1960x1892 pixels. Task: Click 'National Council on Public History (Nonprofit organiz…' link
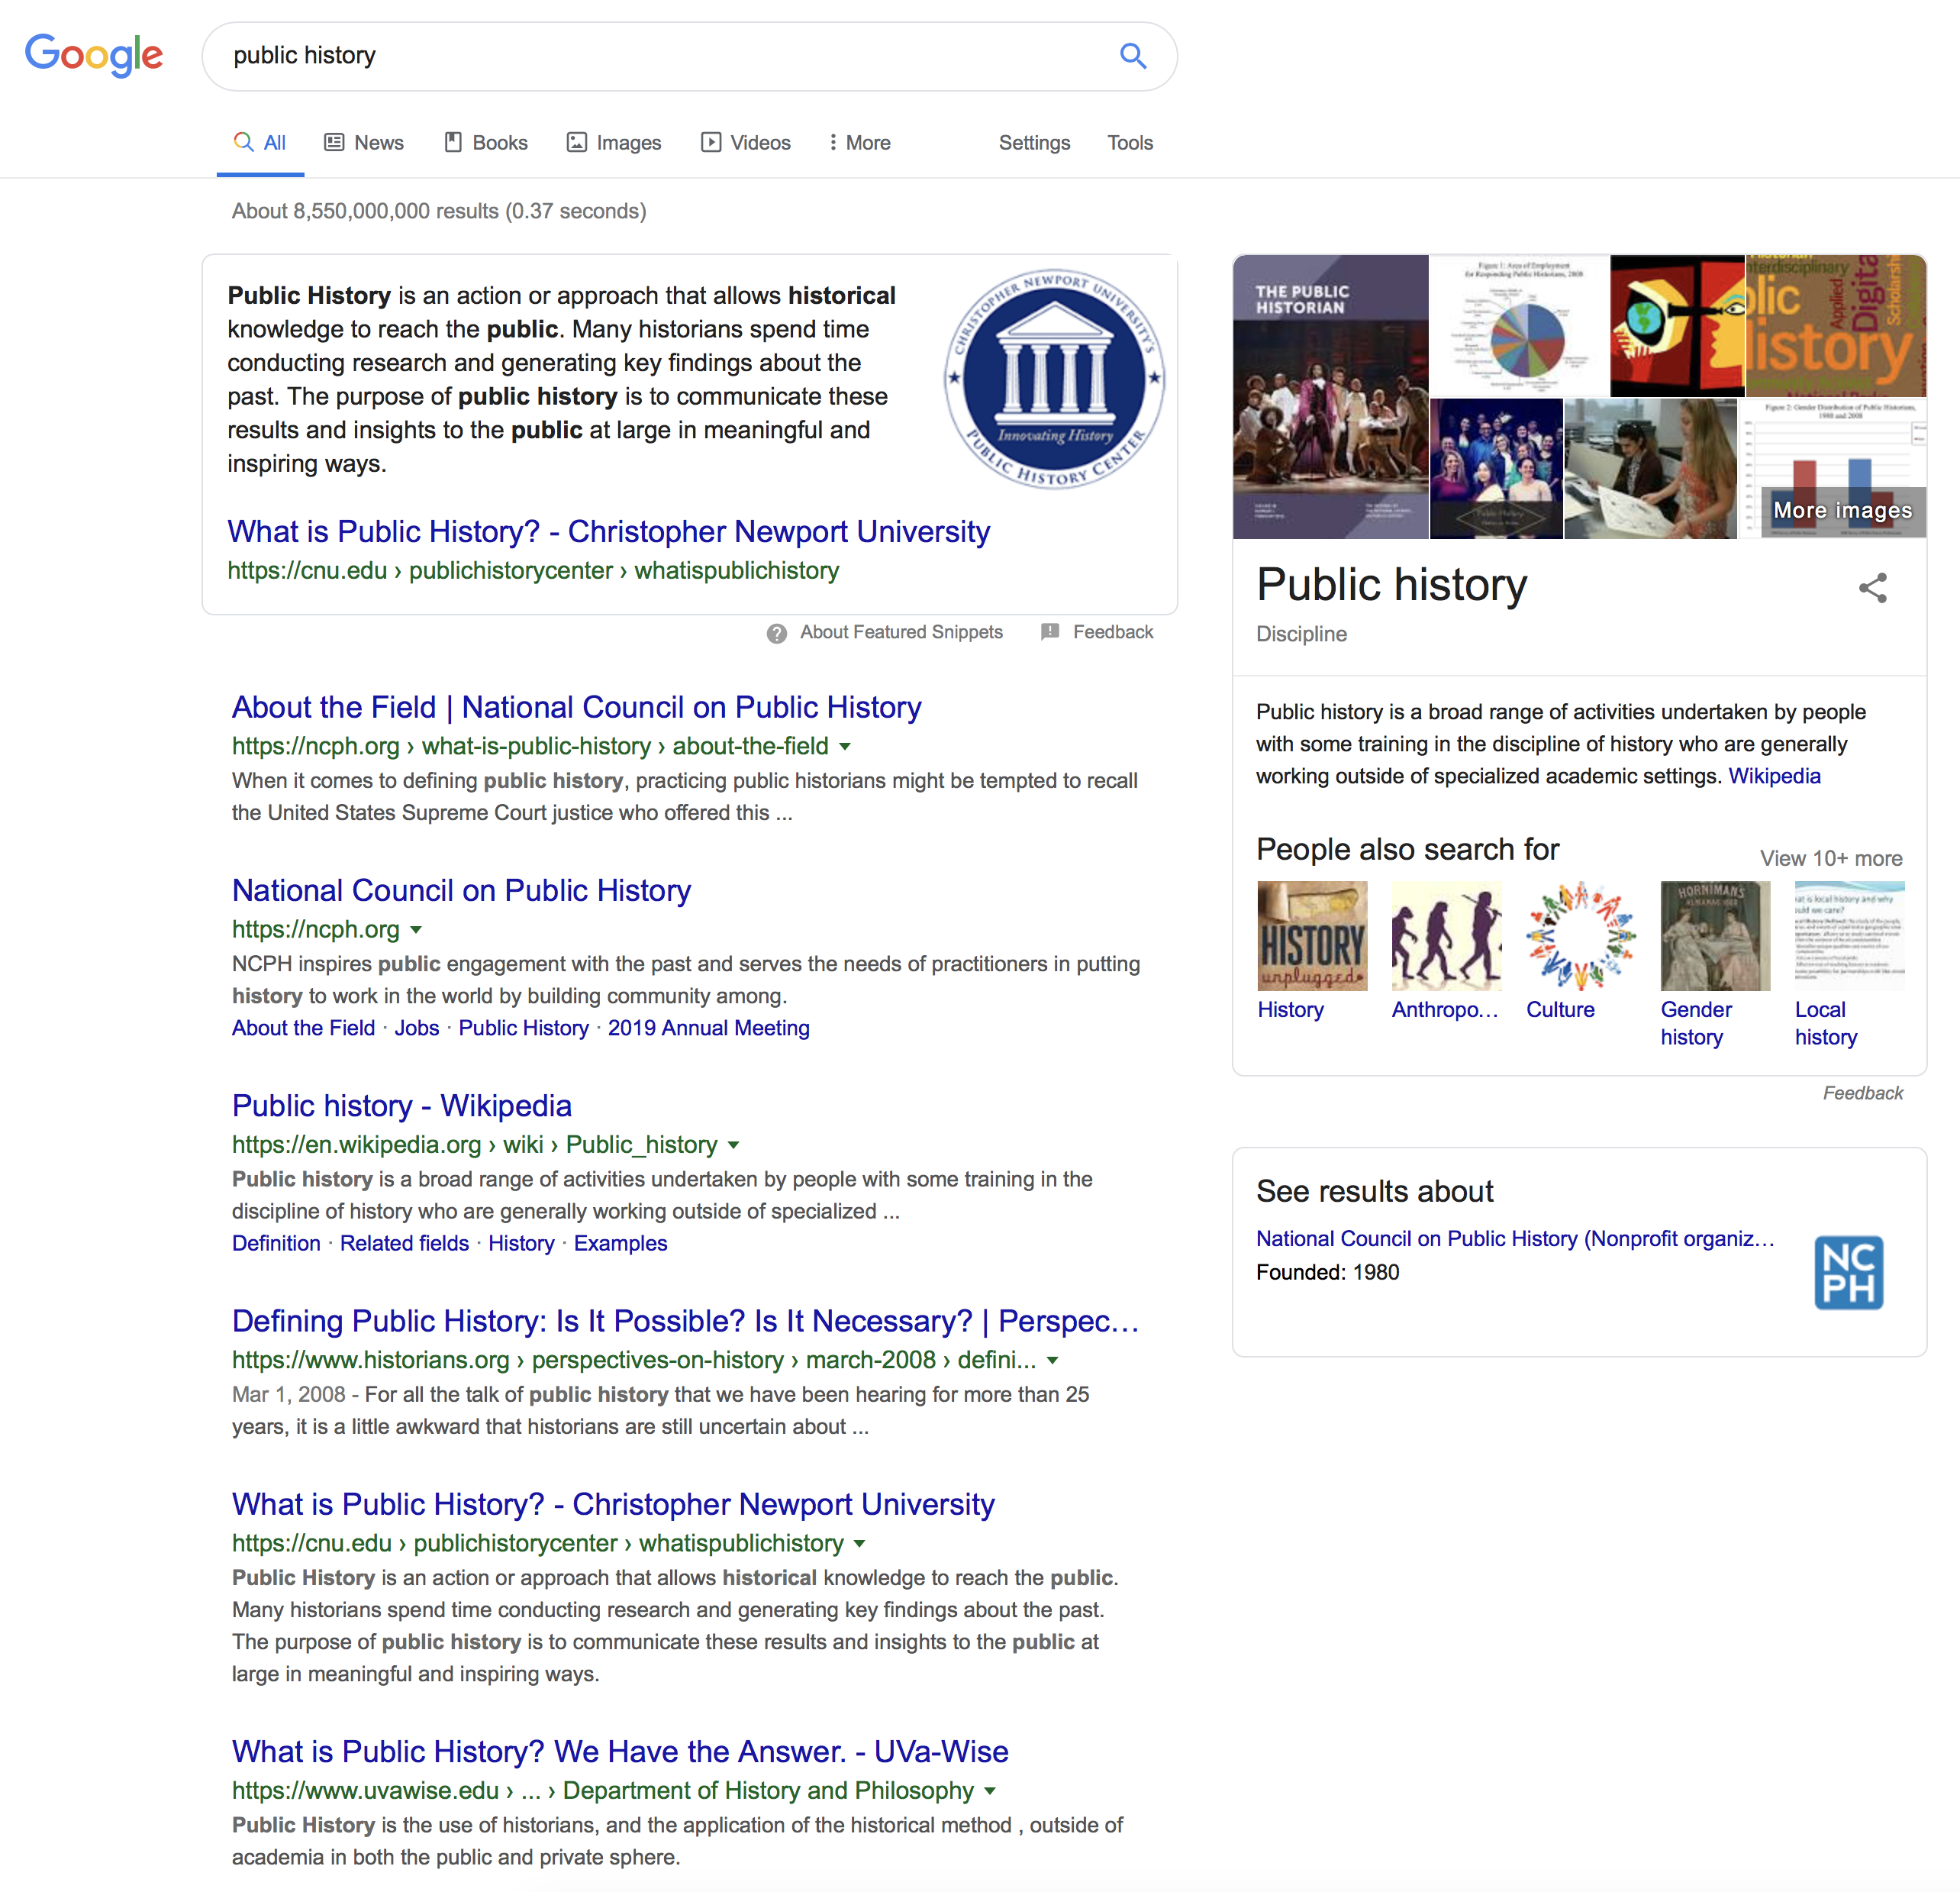1515,1238
